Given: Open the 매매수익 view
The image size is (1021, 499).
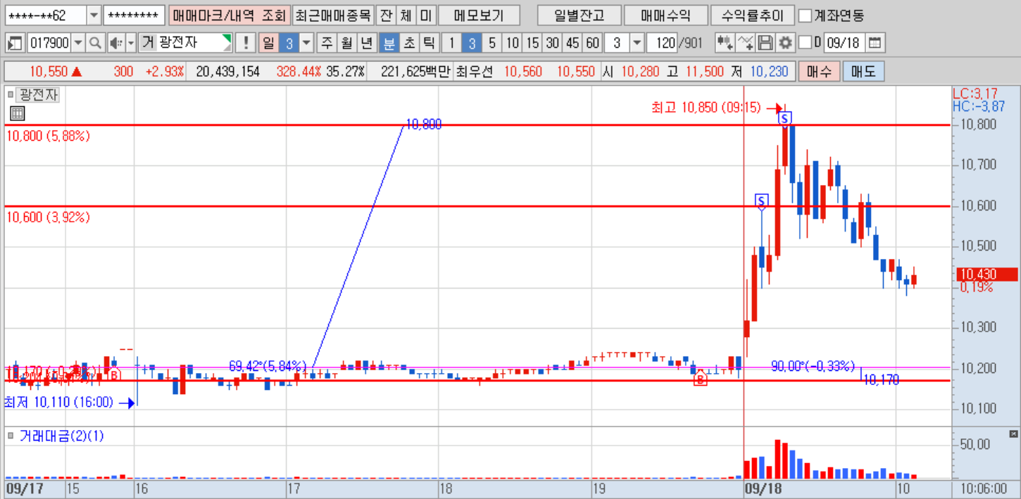Looking at the screenshot, I should (x=665, y=15).
